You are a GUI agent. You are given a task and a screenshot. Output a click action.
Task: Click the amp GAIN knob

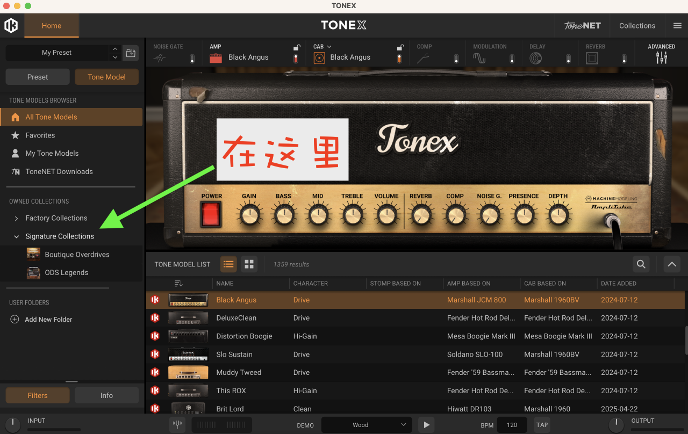click(249, 215)
